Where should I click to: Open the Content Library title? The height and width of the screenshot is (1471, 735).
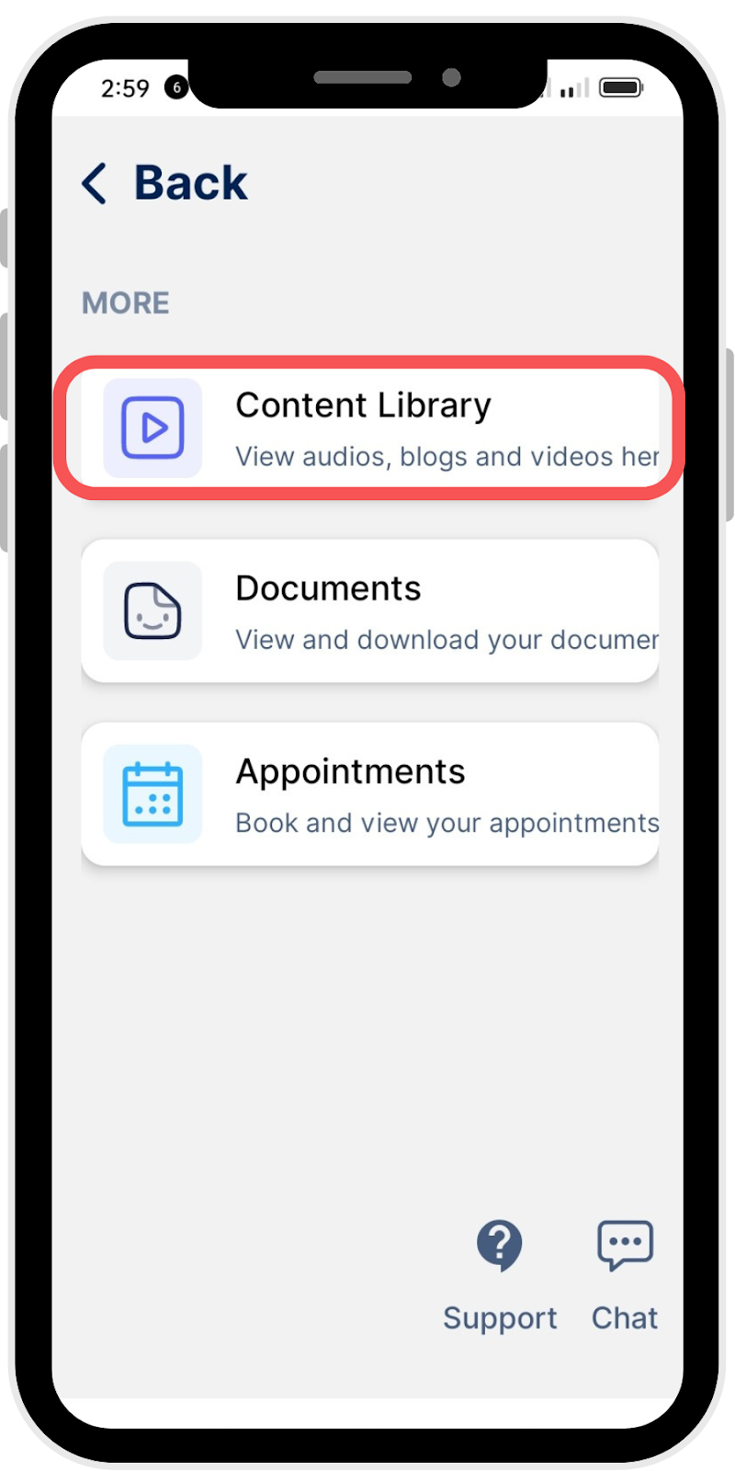click(x=363, y=405)
